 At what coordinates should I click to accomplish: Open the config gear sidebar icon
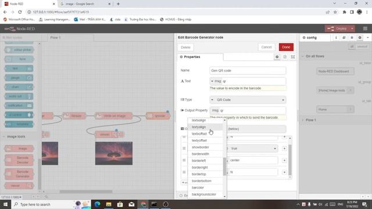tap(360, 38)
